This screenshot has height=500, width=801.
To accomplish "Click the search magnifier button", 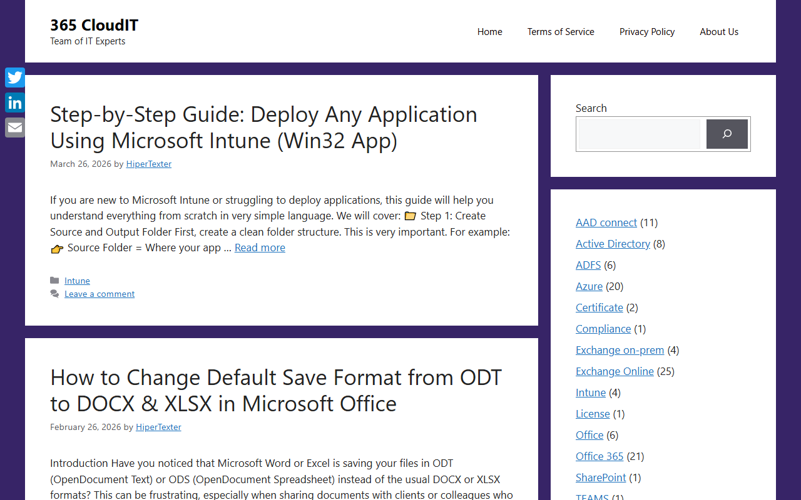I will click(727, 134).
